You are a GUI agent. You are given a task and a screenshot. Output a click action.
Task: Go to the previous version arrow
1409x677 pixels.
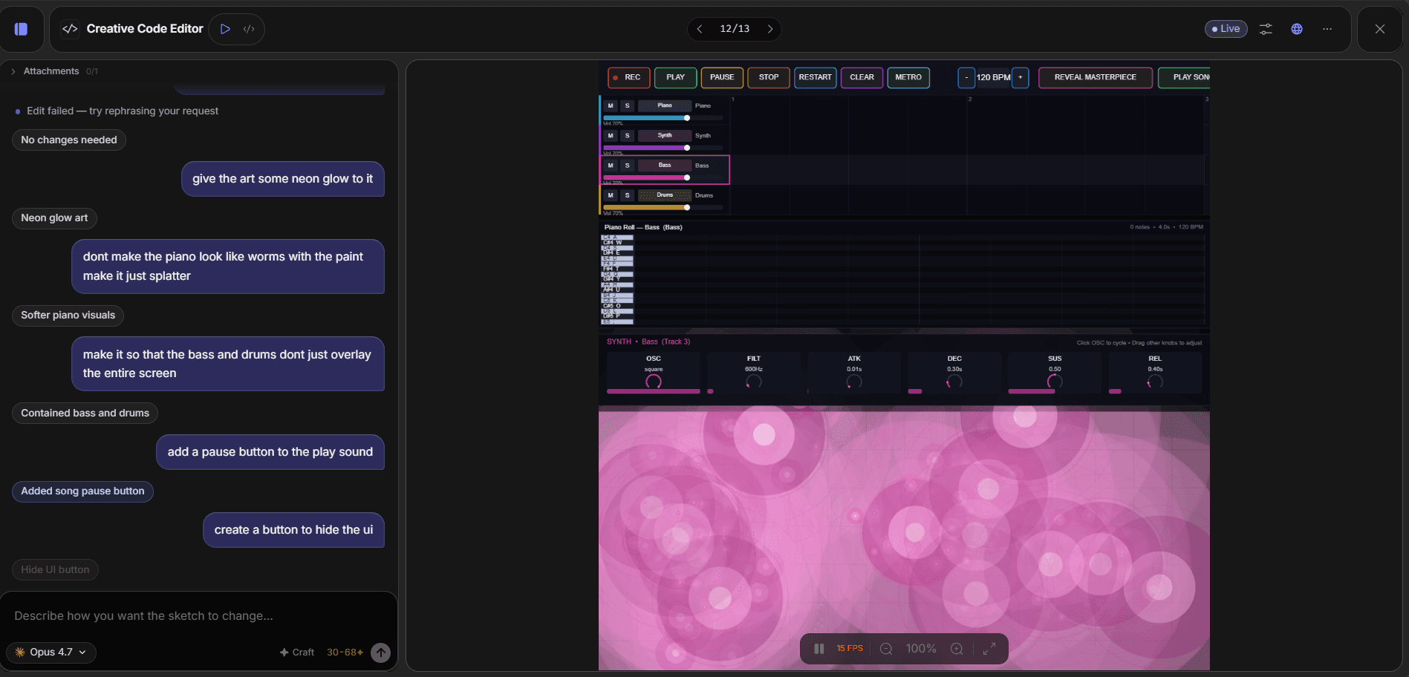coord(700,29)
